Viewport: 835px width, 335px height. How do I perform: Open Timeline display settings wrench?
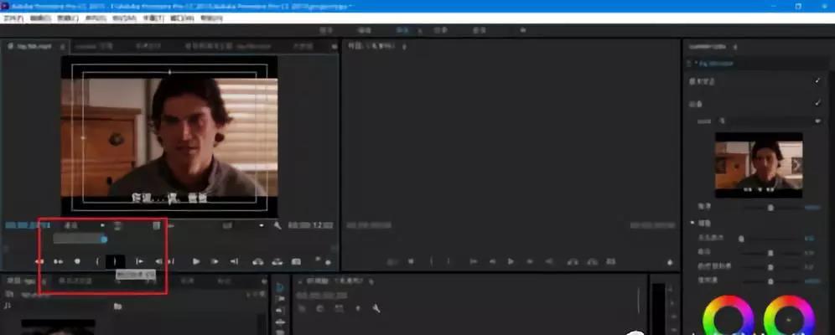[376, 308]
